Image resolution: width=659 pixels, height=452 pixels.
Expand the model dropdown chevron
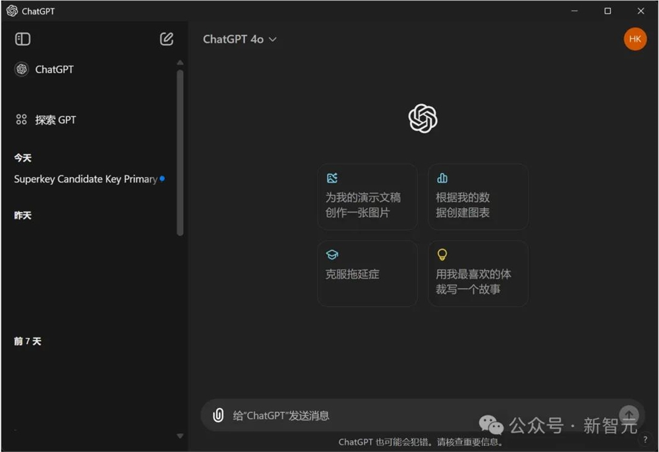[272, 40]
